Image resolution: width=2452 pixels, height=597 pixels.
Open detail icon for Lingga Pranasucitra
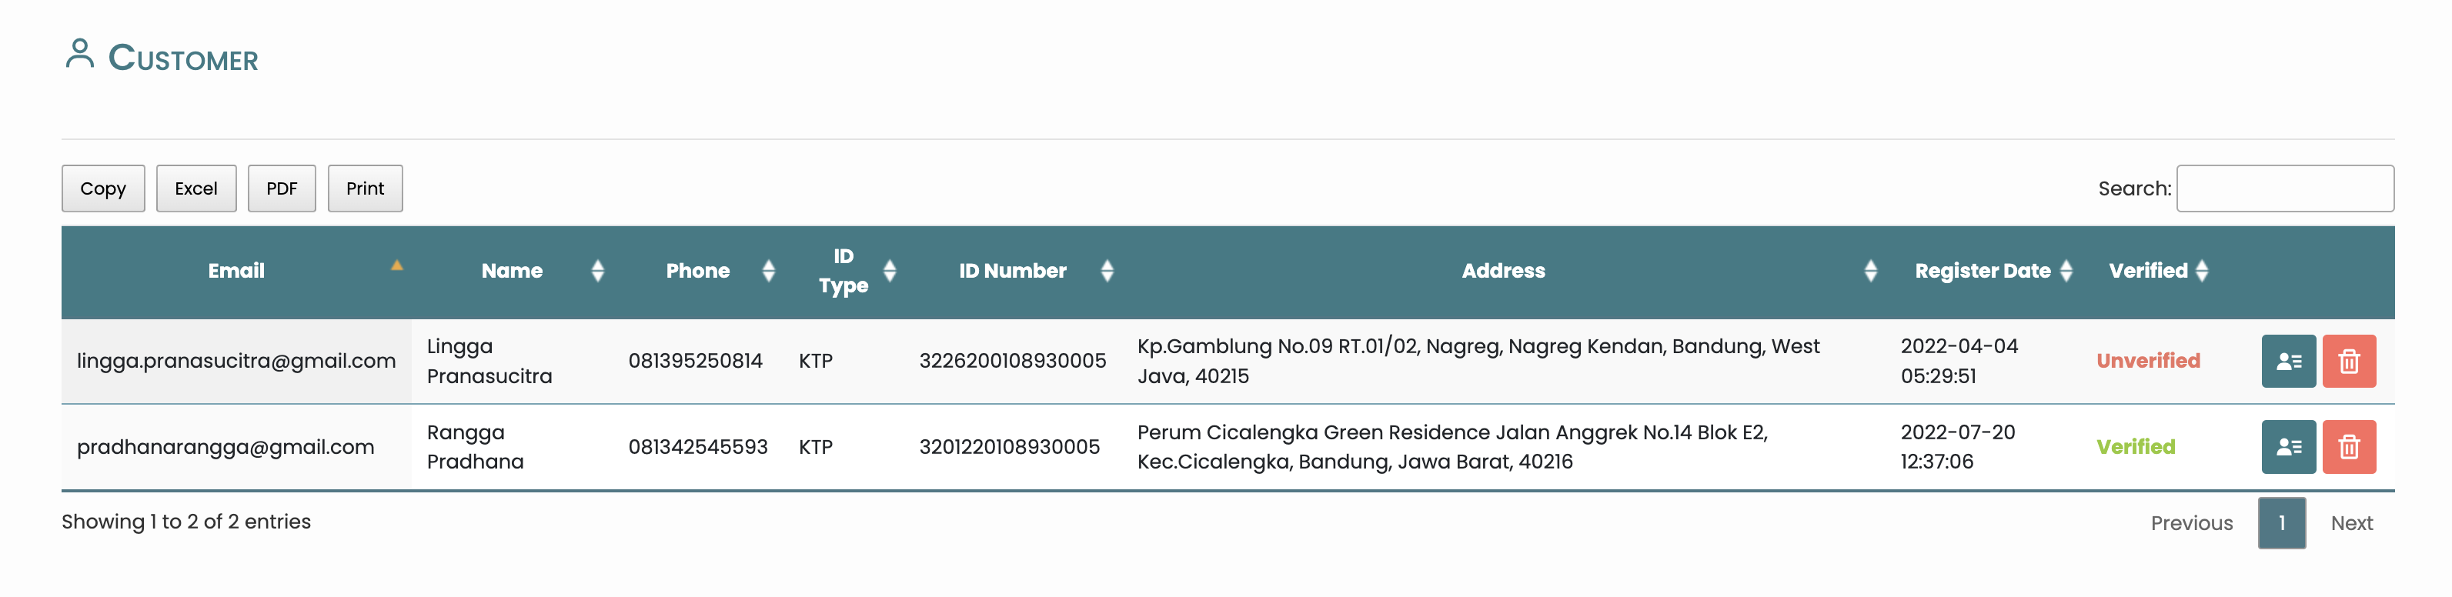[x=2287, y=361]
